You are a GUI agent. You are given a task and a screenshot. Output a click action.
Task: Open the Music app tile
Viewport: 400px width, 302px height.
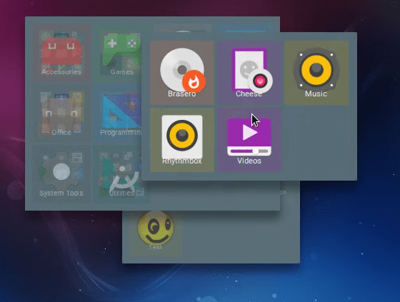(316, 73)
